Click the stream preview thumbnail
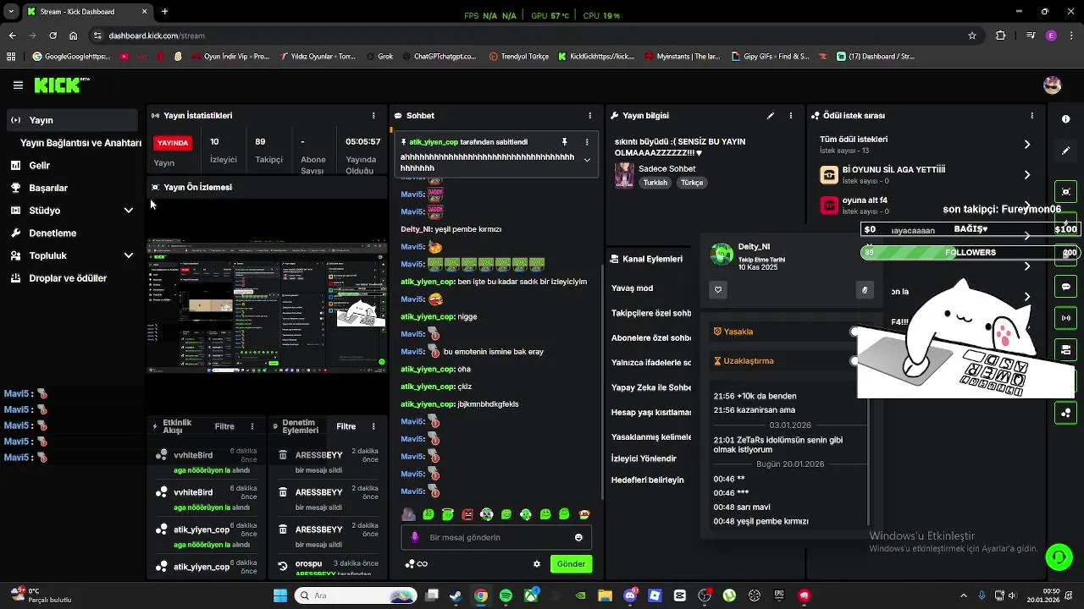Viewport: 1084px width, 609px height. (267, 306)
